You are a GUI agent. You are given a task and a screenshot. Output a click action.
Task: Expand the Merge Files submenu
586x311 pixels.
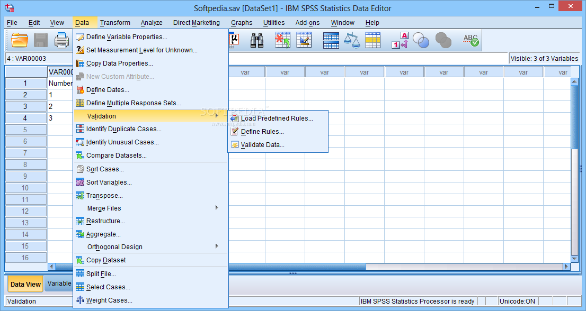(x=151, y=208)
